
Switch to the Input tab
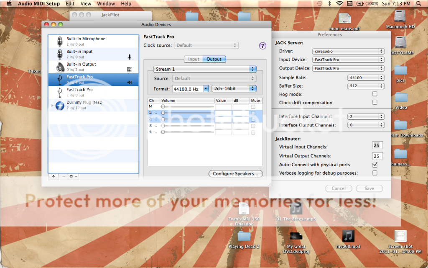pyautogui.click(x=194, y=59)
